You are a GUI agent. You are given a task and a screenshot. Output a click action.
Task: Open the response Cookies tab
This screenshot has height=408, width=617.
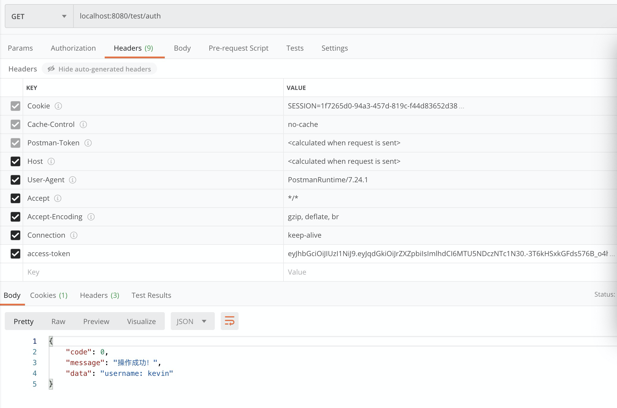[x=49, y=295]
